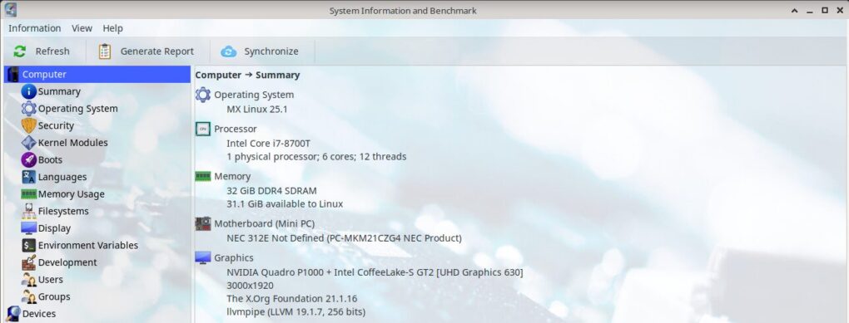849x323 pixels.
Task: Click the Environment Variables terminal icon
Action: (x=28, y=245)
